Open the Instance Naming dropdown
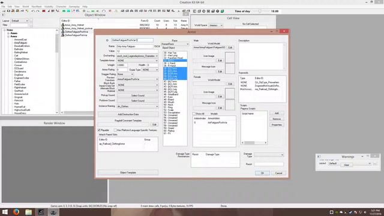Screen dimensions: 384x216 [x=137, y=107]
